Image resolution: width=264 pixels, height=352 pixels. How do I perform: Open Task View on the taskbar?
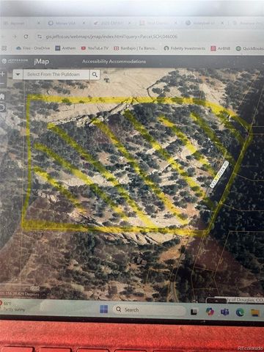(194, 312)
